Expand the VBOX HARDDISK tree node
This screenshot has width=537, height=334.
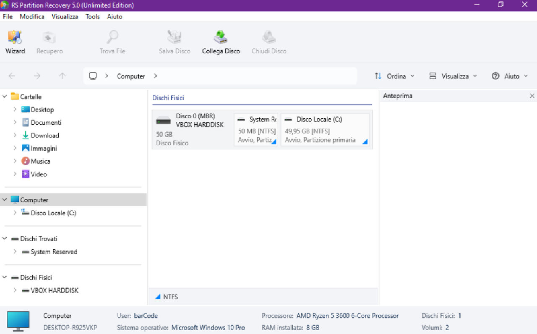pyautogui.click(x=15, y=290)
